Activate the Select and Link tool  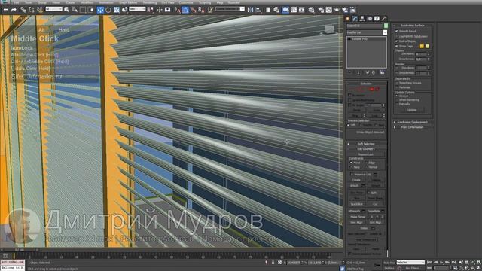point(23,10)
